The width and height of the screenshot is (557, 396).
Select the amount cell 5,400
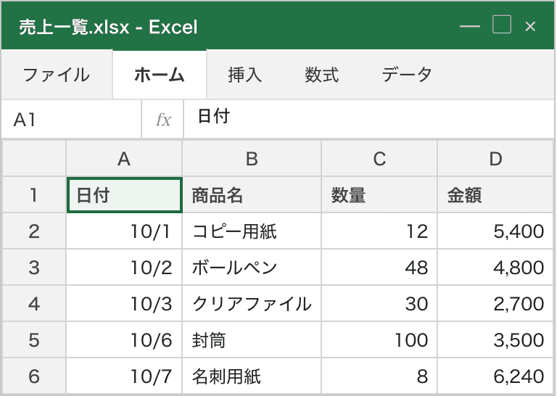click(495, 231)
